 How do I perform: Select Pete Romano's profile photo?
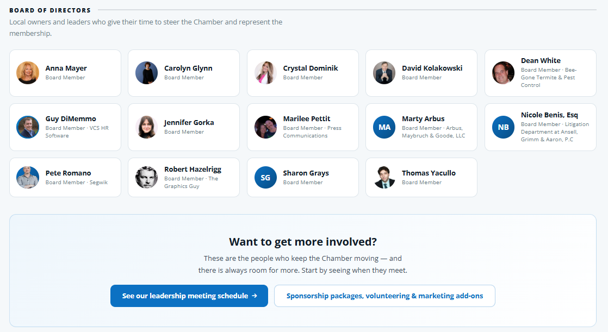[28, 178]
